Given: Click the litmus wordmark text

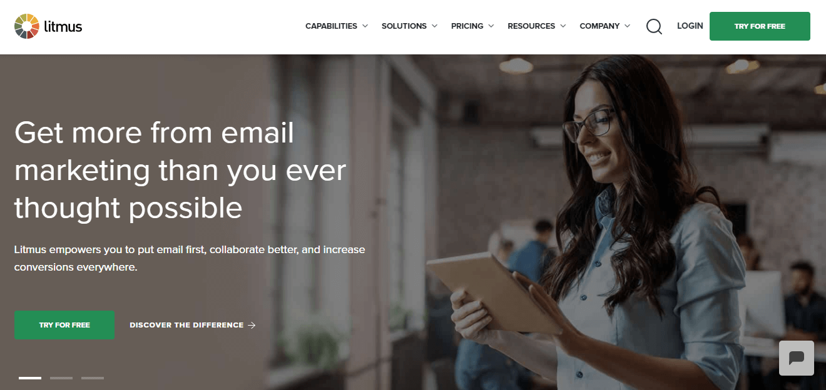Looking at the screenshot, I should click(63, 26).
